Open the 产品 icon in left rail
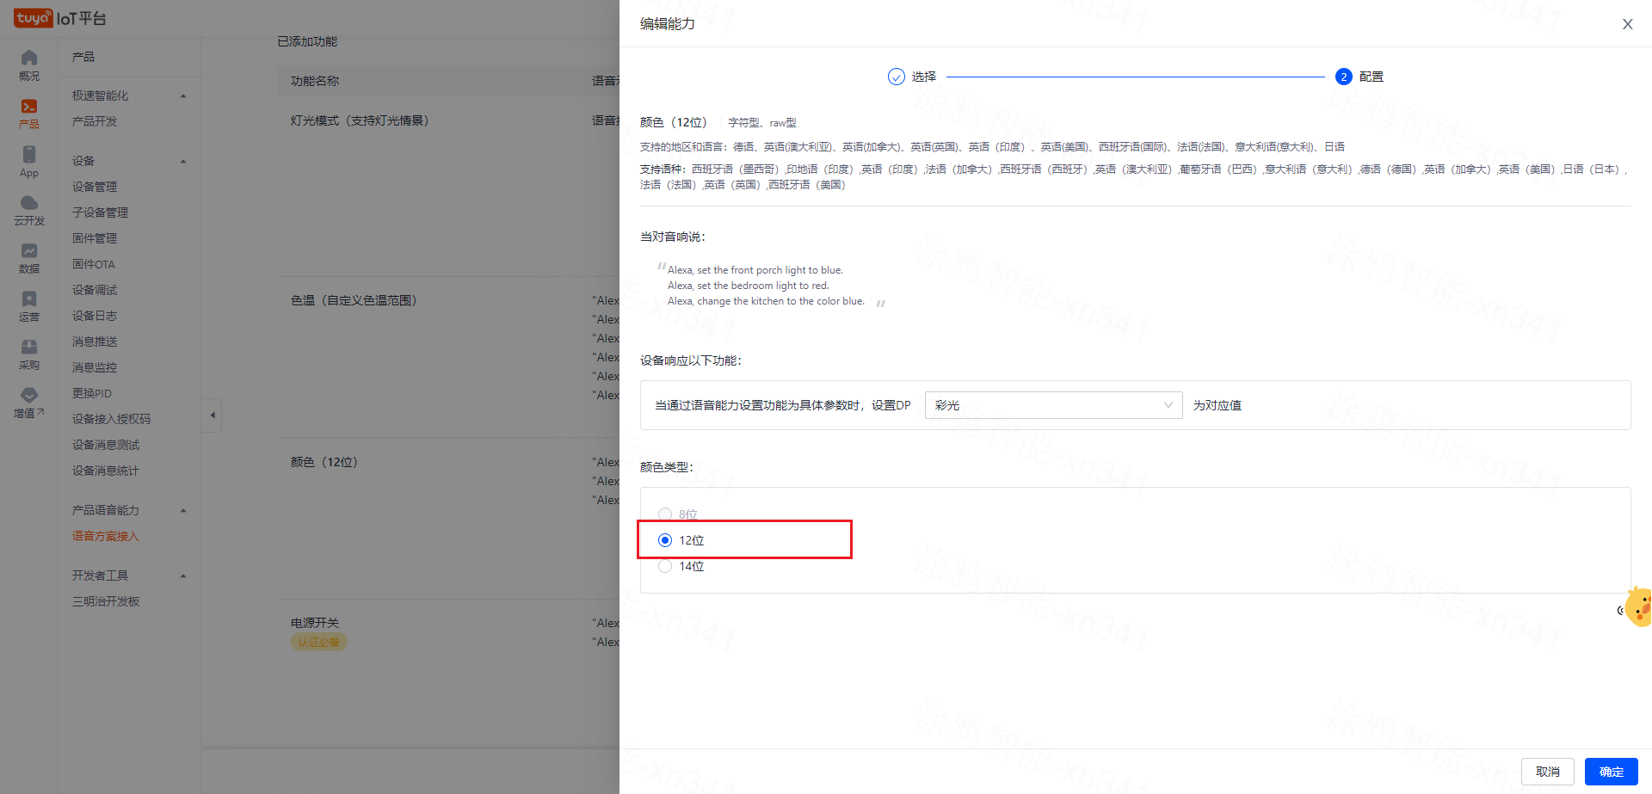 point(29,108)
